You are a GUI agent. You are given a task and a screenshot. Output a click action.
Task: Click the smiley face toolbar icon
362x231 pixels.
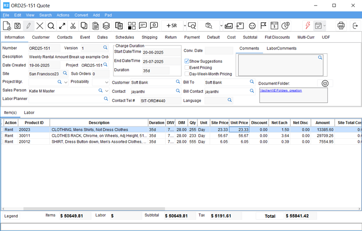(252, 26)
